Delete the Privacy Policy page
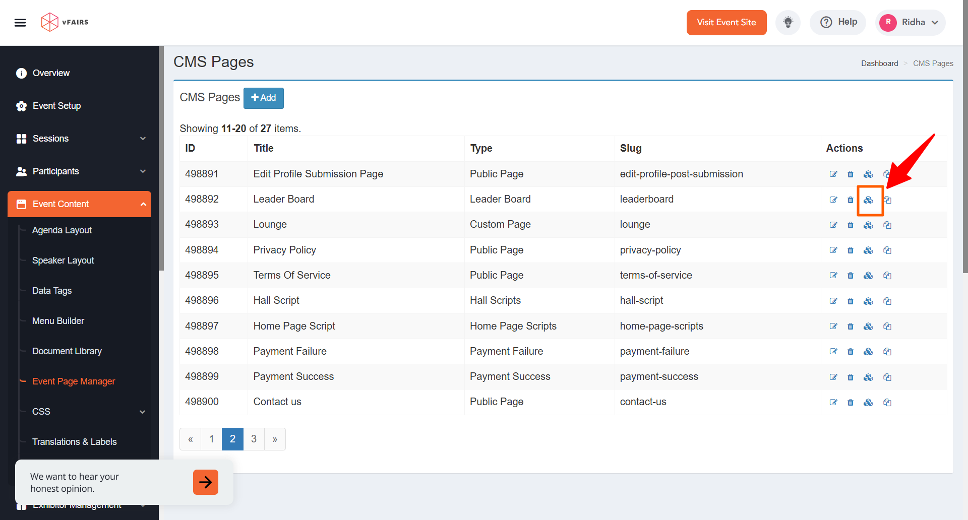This screenshot has width=968, height=520. coord(851,250)
